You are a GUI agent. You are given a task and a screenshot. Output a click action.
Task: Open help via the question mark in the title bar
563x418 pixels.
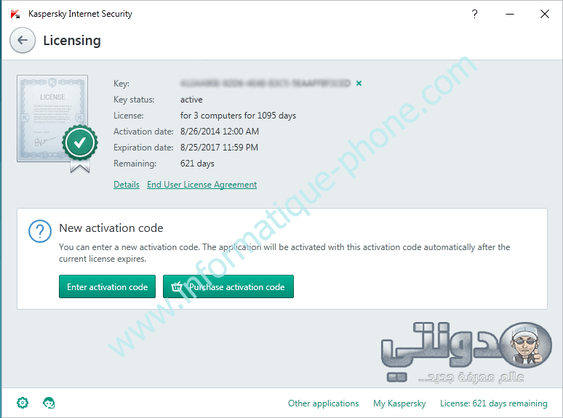pyautogui.click(x=474, y=14)
